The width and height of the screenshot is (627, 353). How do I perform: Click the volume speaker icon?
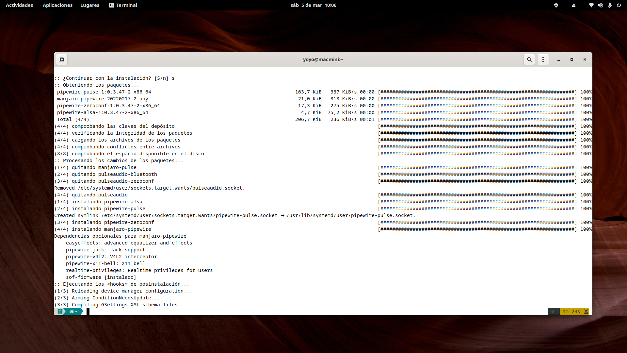[600, 5]
